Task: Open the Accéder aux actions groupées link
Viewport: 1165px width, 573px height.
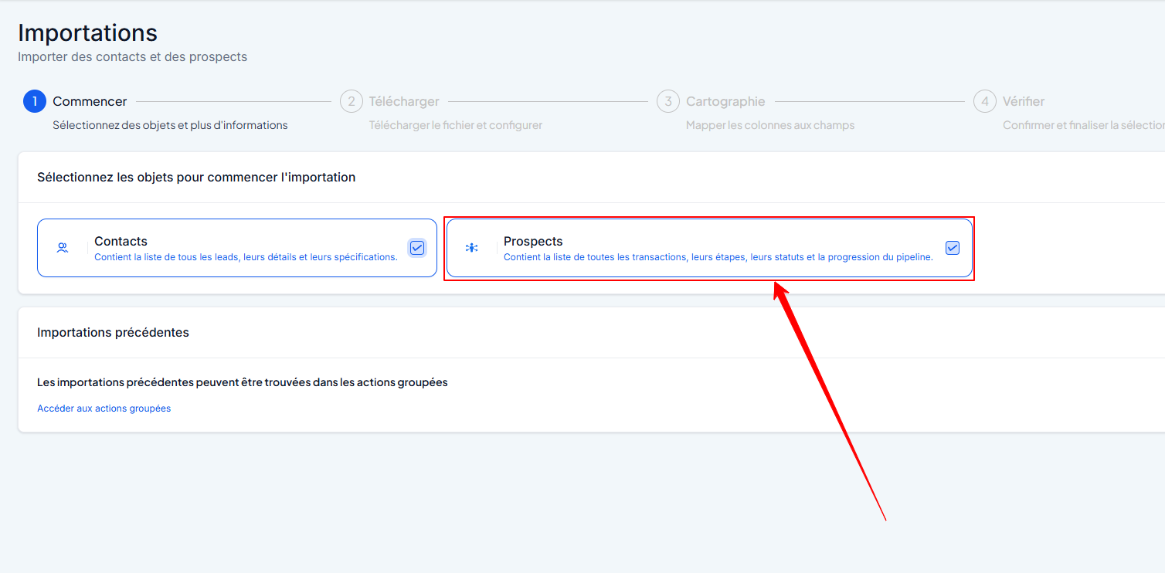Action: [104, 409]
